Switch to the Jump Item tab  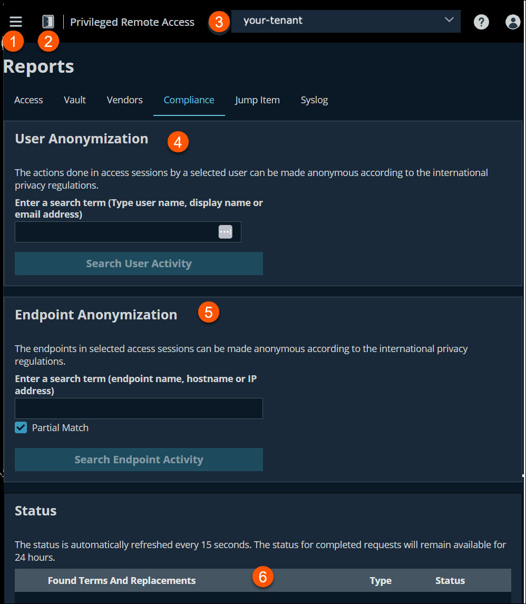click(x=257, y=100)
